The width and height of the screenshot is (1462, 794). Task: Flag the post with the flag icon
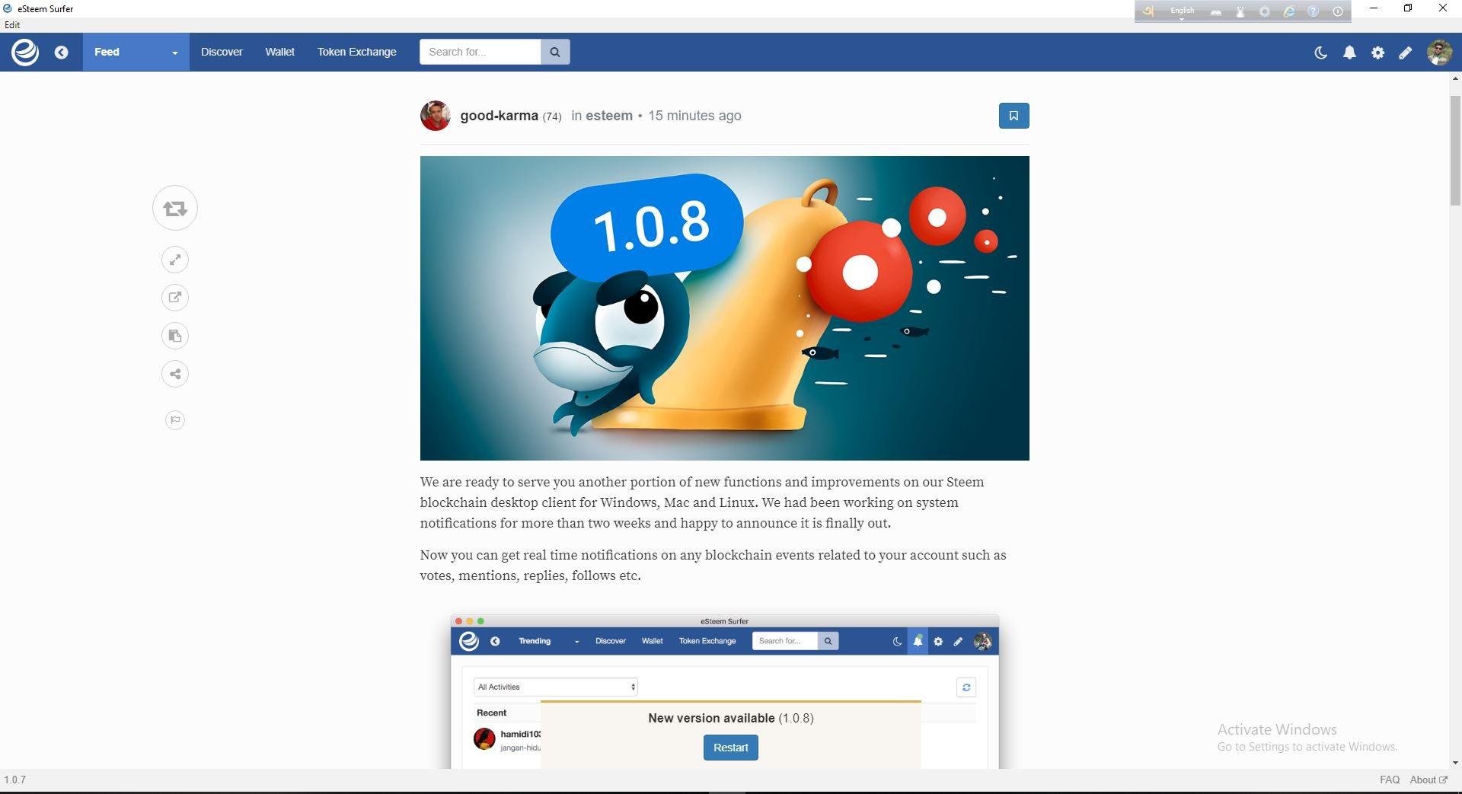pyautogui.click(x=175, y=419)
